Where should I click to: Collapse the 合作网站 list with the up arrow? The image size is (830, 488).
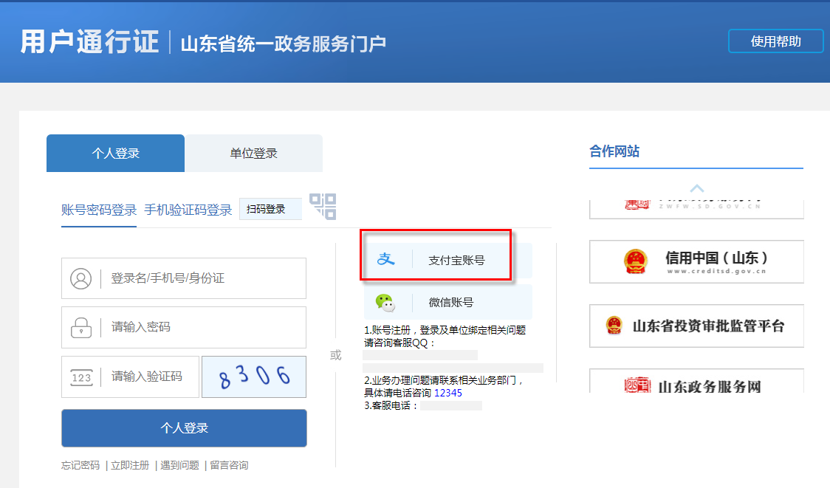point(696,188)
